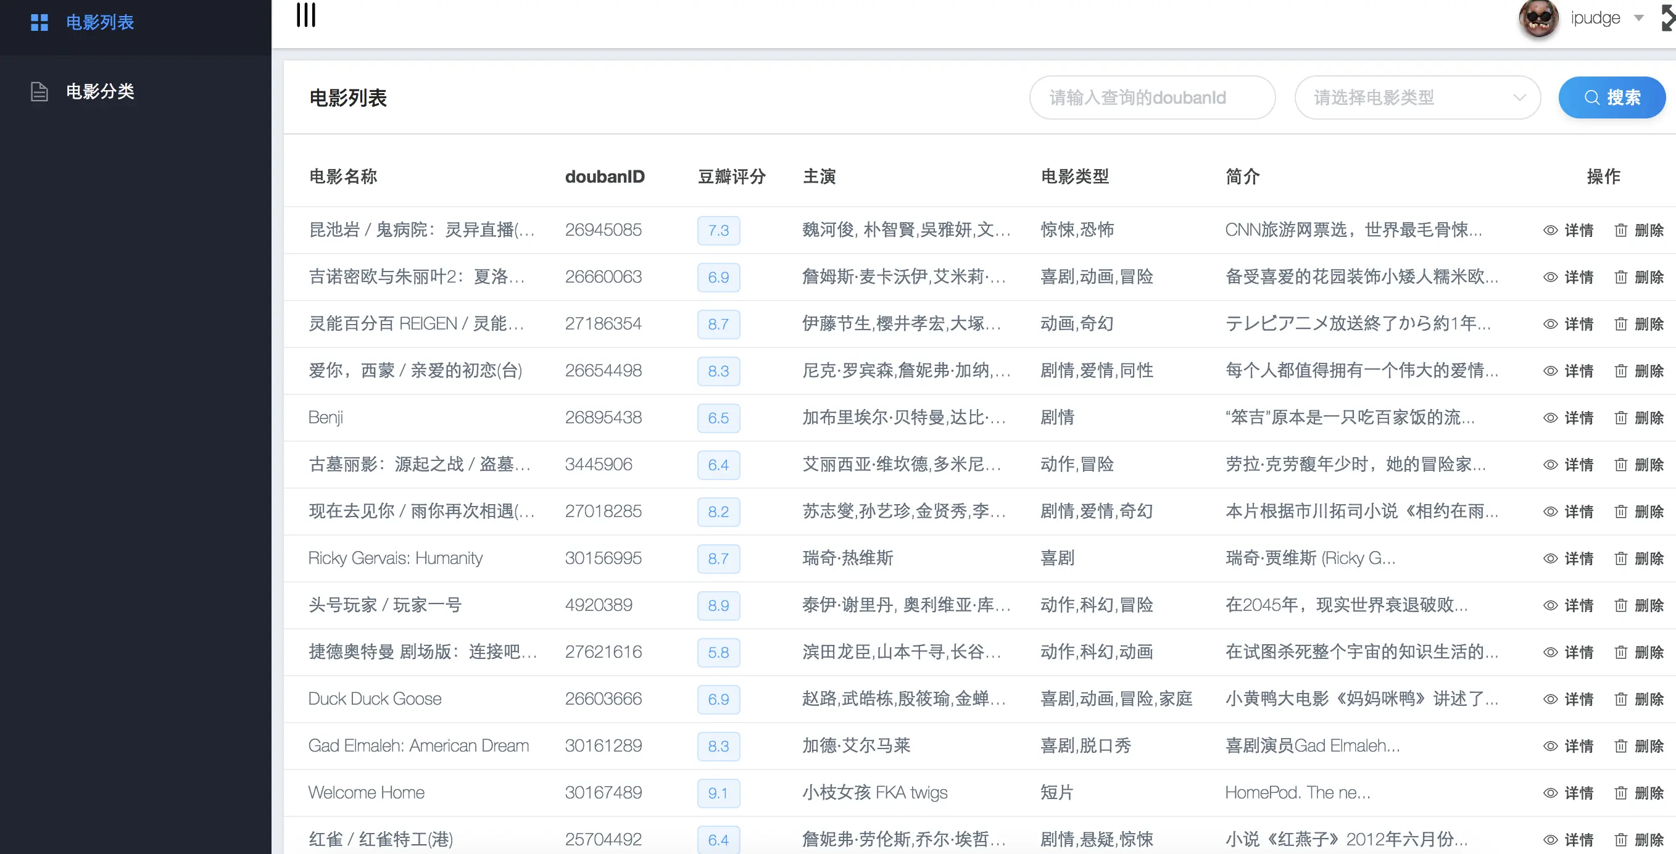This screenshot has width=1676, height=854.
Task: Click the fullscreen icon at top right corner
Action: click(x=1668, y=17)
